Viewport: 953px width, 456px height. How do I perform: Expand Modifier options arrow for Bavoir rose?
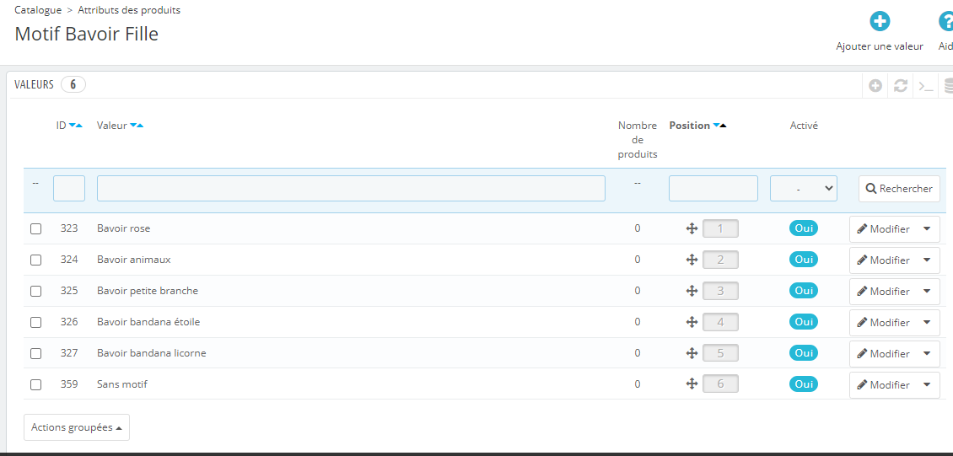927,229
